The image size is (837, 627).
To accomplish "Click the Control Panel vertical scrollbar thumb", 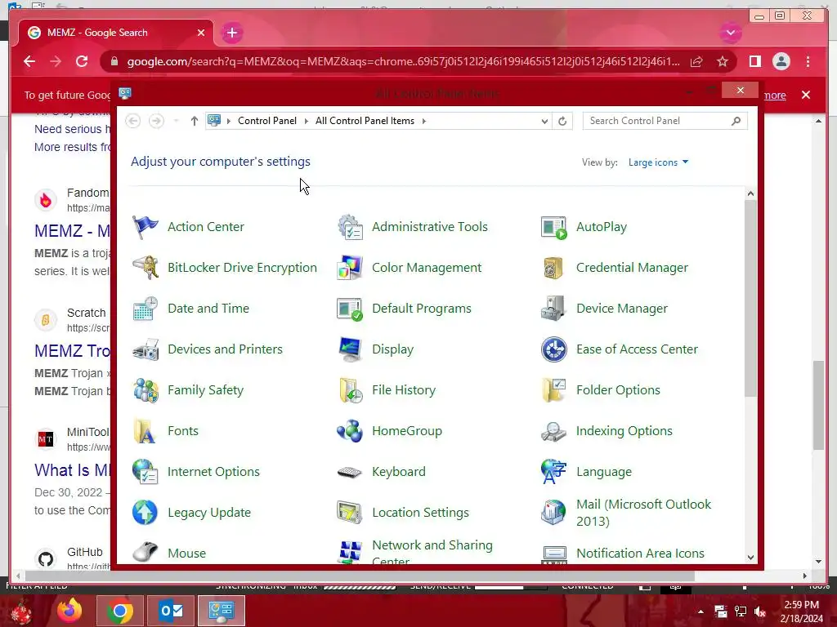I will point(750,299).
